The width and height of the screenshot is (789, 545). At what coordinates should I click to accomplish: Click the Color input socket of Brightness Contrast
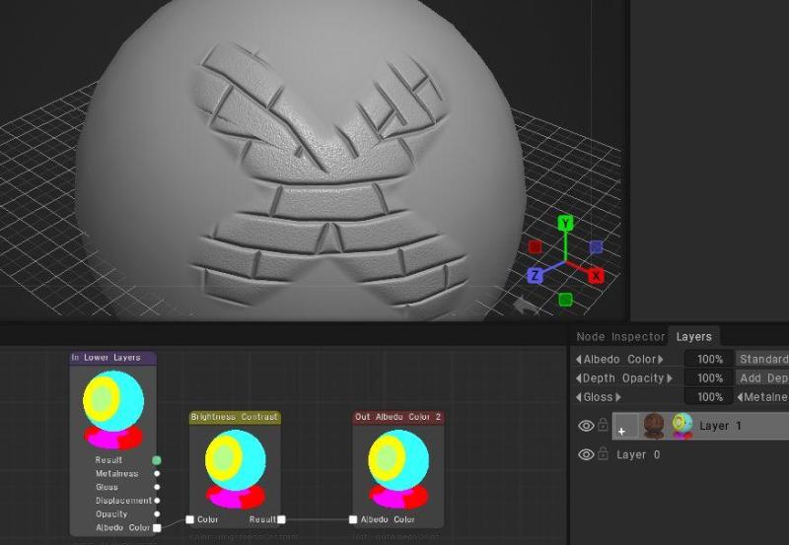(x=189, y=519)
